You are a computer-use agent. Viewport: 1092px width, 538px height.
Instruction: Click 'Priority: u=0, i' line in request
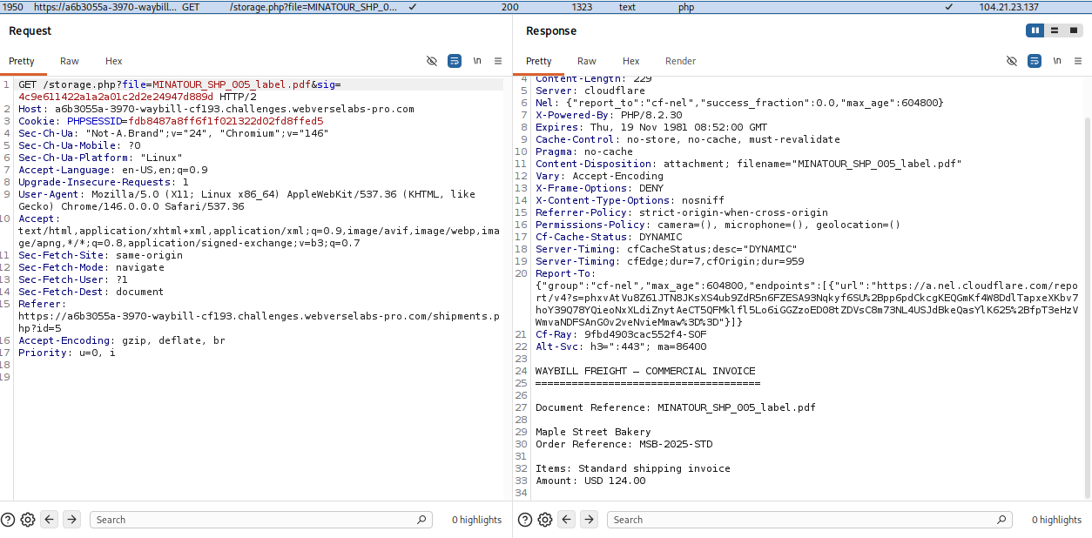click(x=67, y=353)
